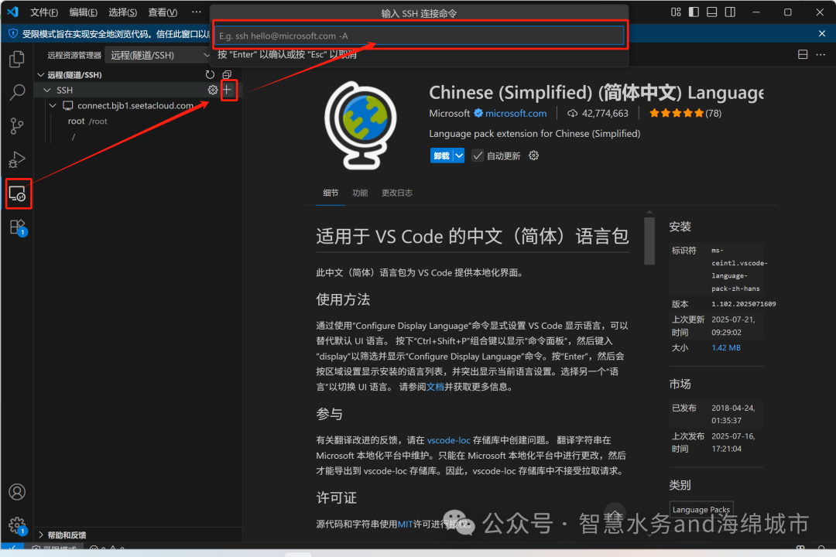Click the Microsoft publisher name
This screenshot has height=557, width=836.
[450, 113]
